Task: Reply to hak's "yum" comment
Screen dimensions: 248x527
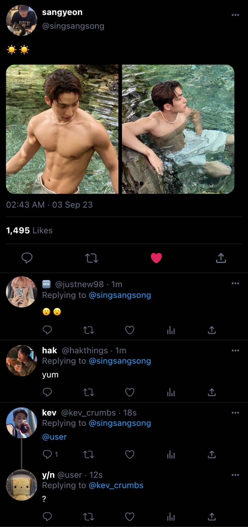Action: pos(47,392)
